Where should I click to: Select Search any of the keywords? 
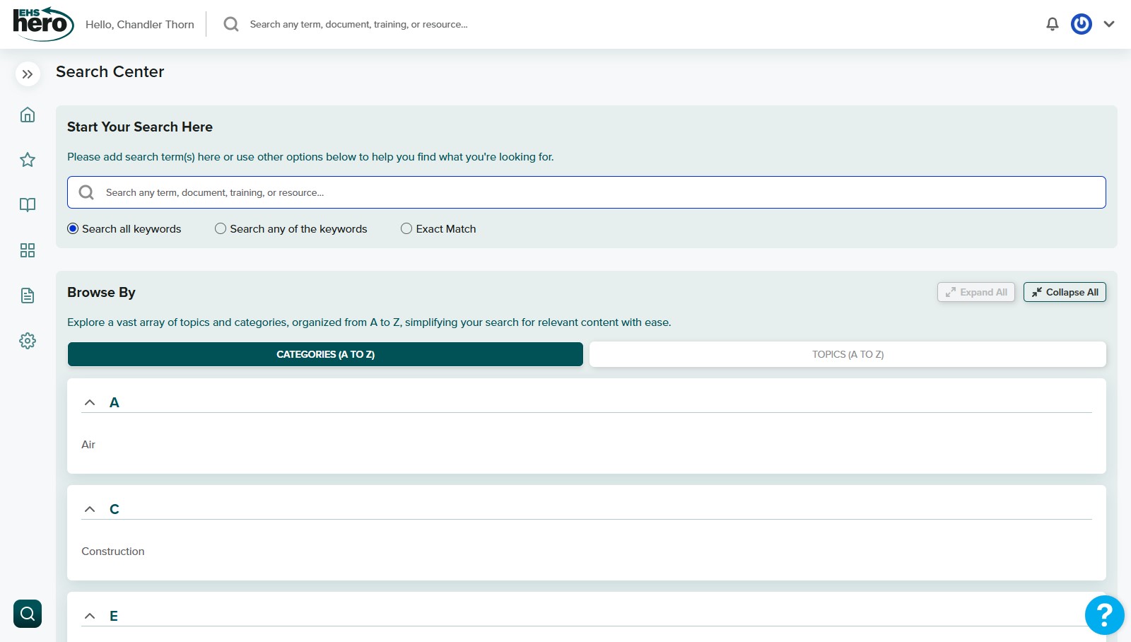(x=221, y=228)
